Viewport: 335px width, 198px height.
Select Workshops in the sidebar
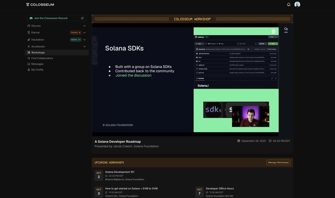57,52
